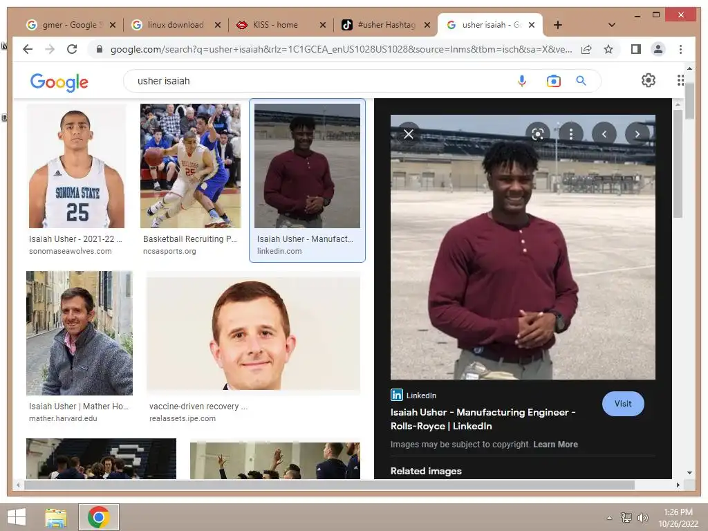Click the network tray icon
This screenshot has width=708, height=531.
626,517
